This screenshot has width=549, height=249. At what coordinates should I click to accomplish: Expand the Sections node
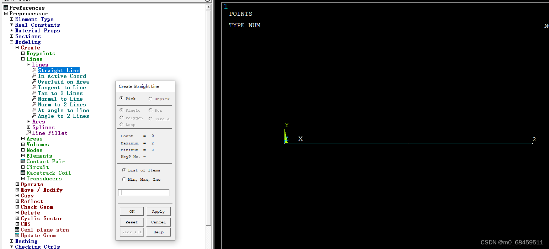click(11, 36)
